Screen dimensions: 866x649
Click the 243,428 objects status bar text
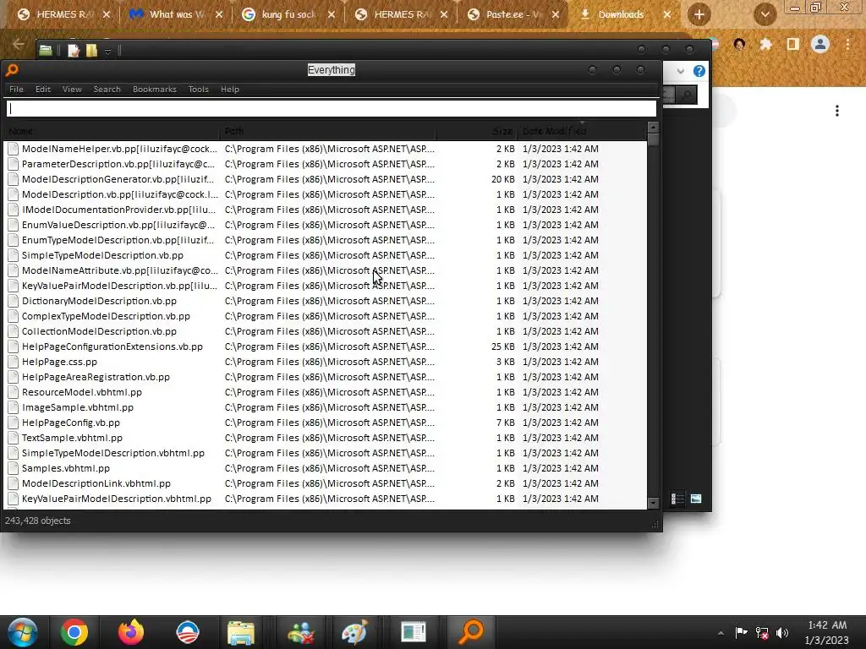click(37, 521)
